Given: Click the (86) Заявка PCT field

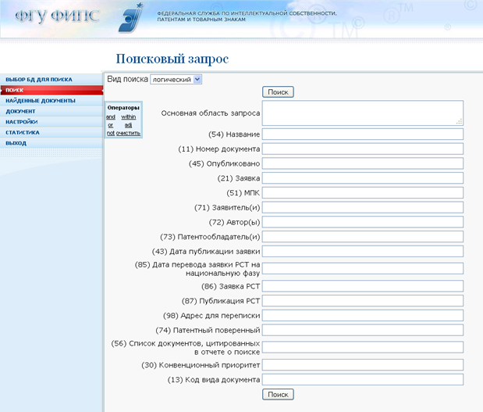Looking at the screenshot, I should pyautogui.click(x=363, y=286).
